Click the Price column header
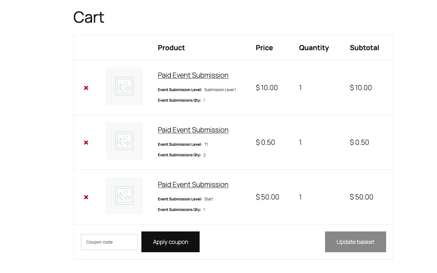 coord(264,48)
